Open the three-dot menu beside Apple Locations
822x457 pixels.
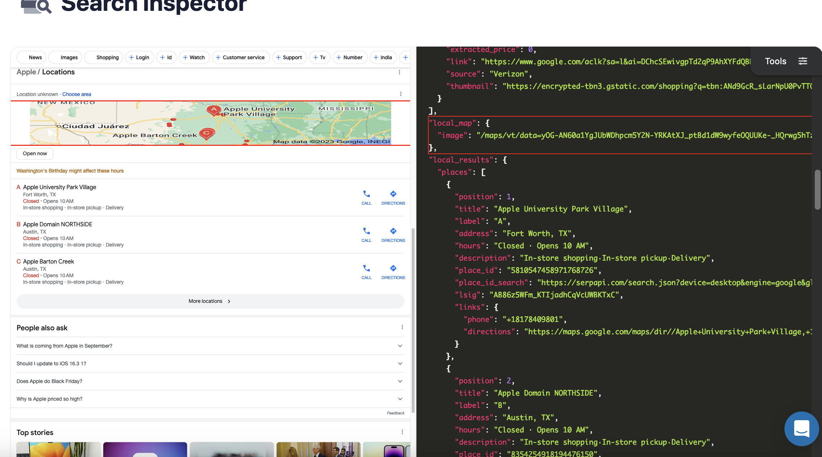399,72
